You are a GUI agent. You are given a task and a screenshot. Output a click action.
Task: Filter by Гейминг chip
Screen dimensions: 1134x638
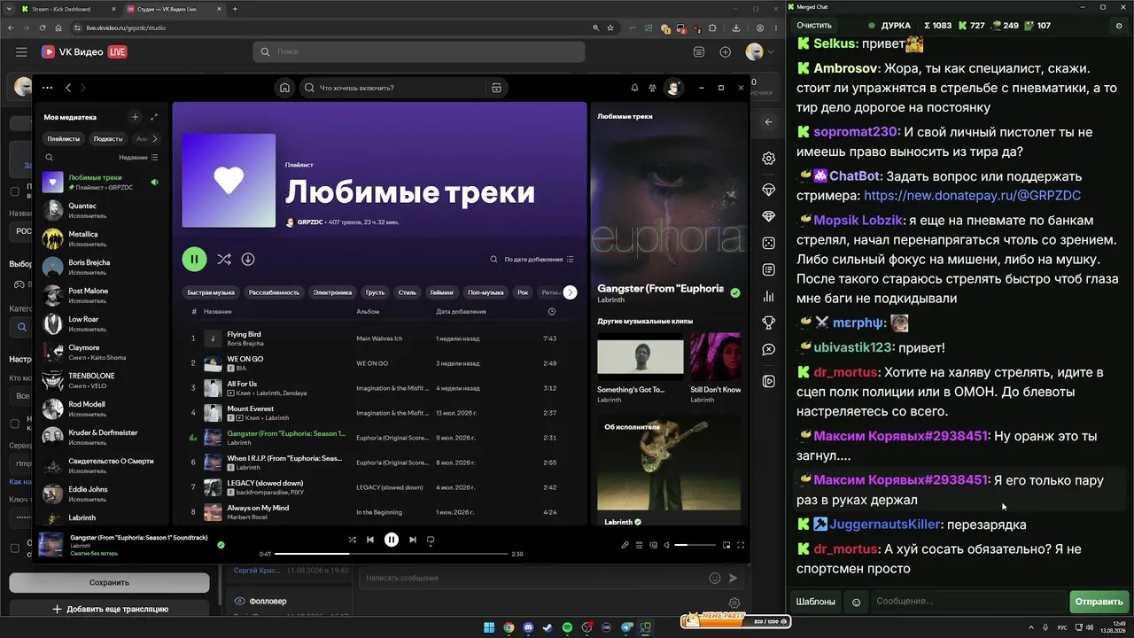point(442,292)
